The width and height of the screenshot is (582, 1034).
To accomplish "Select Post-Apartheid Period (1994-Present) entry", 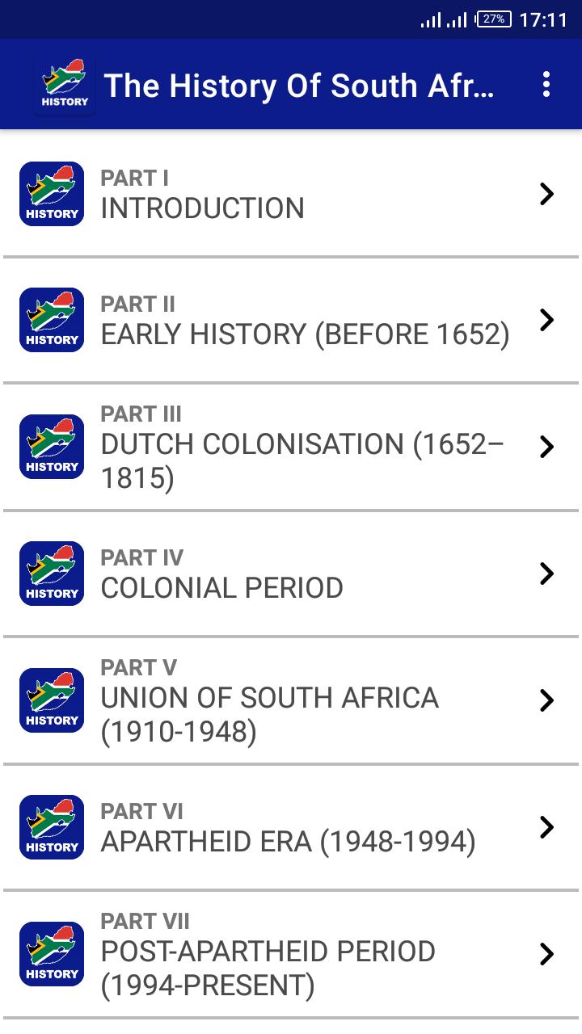I will click(291, 954).
